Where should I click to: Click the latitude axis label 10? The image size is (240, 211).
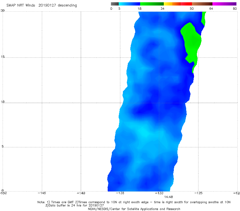click(3, 102)
